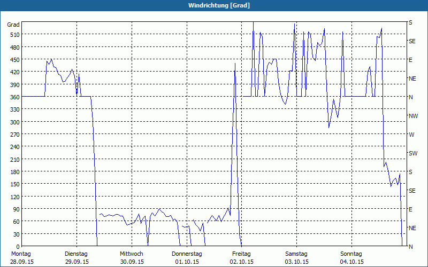Image resolution: width=428 pixels, height=267 pixels.
Task: Select the 330 y-axis value
Action: click(15, 109)
